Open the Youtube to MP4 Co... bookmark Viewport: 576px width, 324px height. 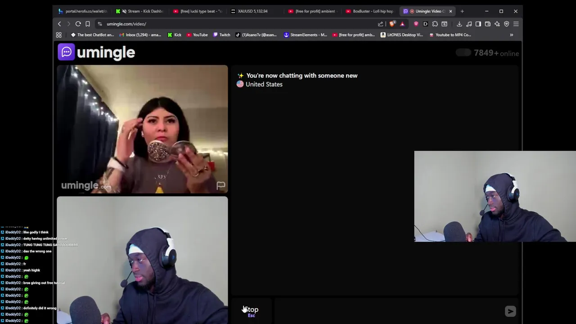[x=450, y=35]
